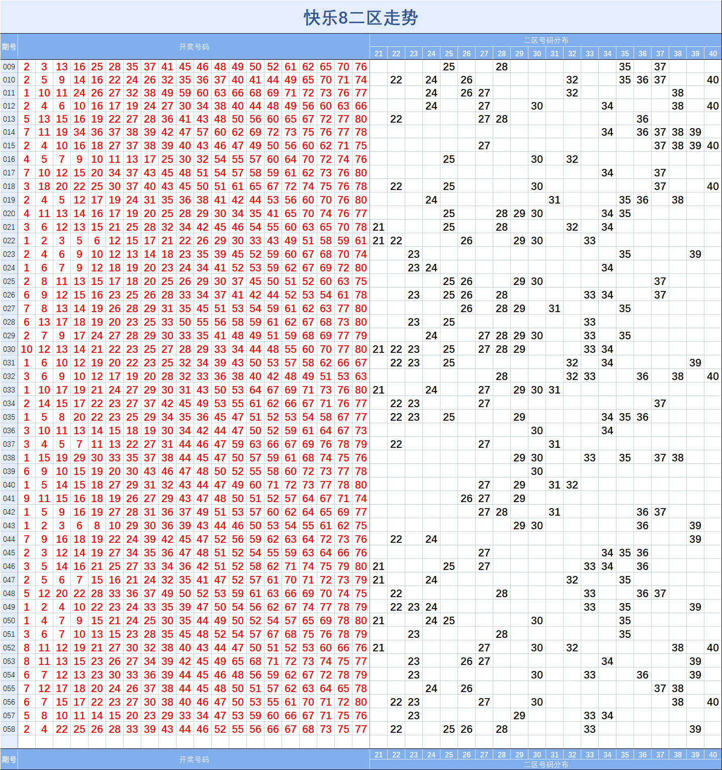Select column header 34 in top header row
Image resolution: width=722 pixels, height=770 pixels.
click(607, 53)
